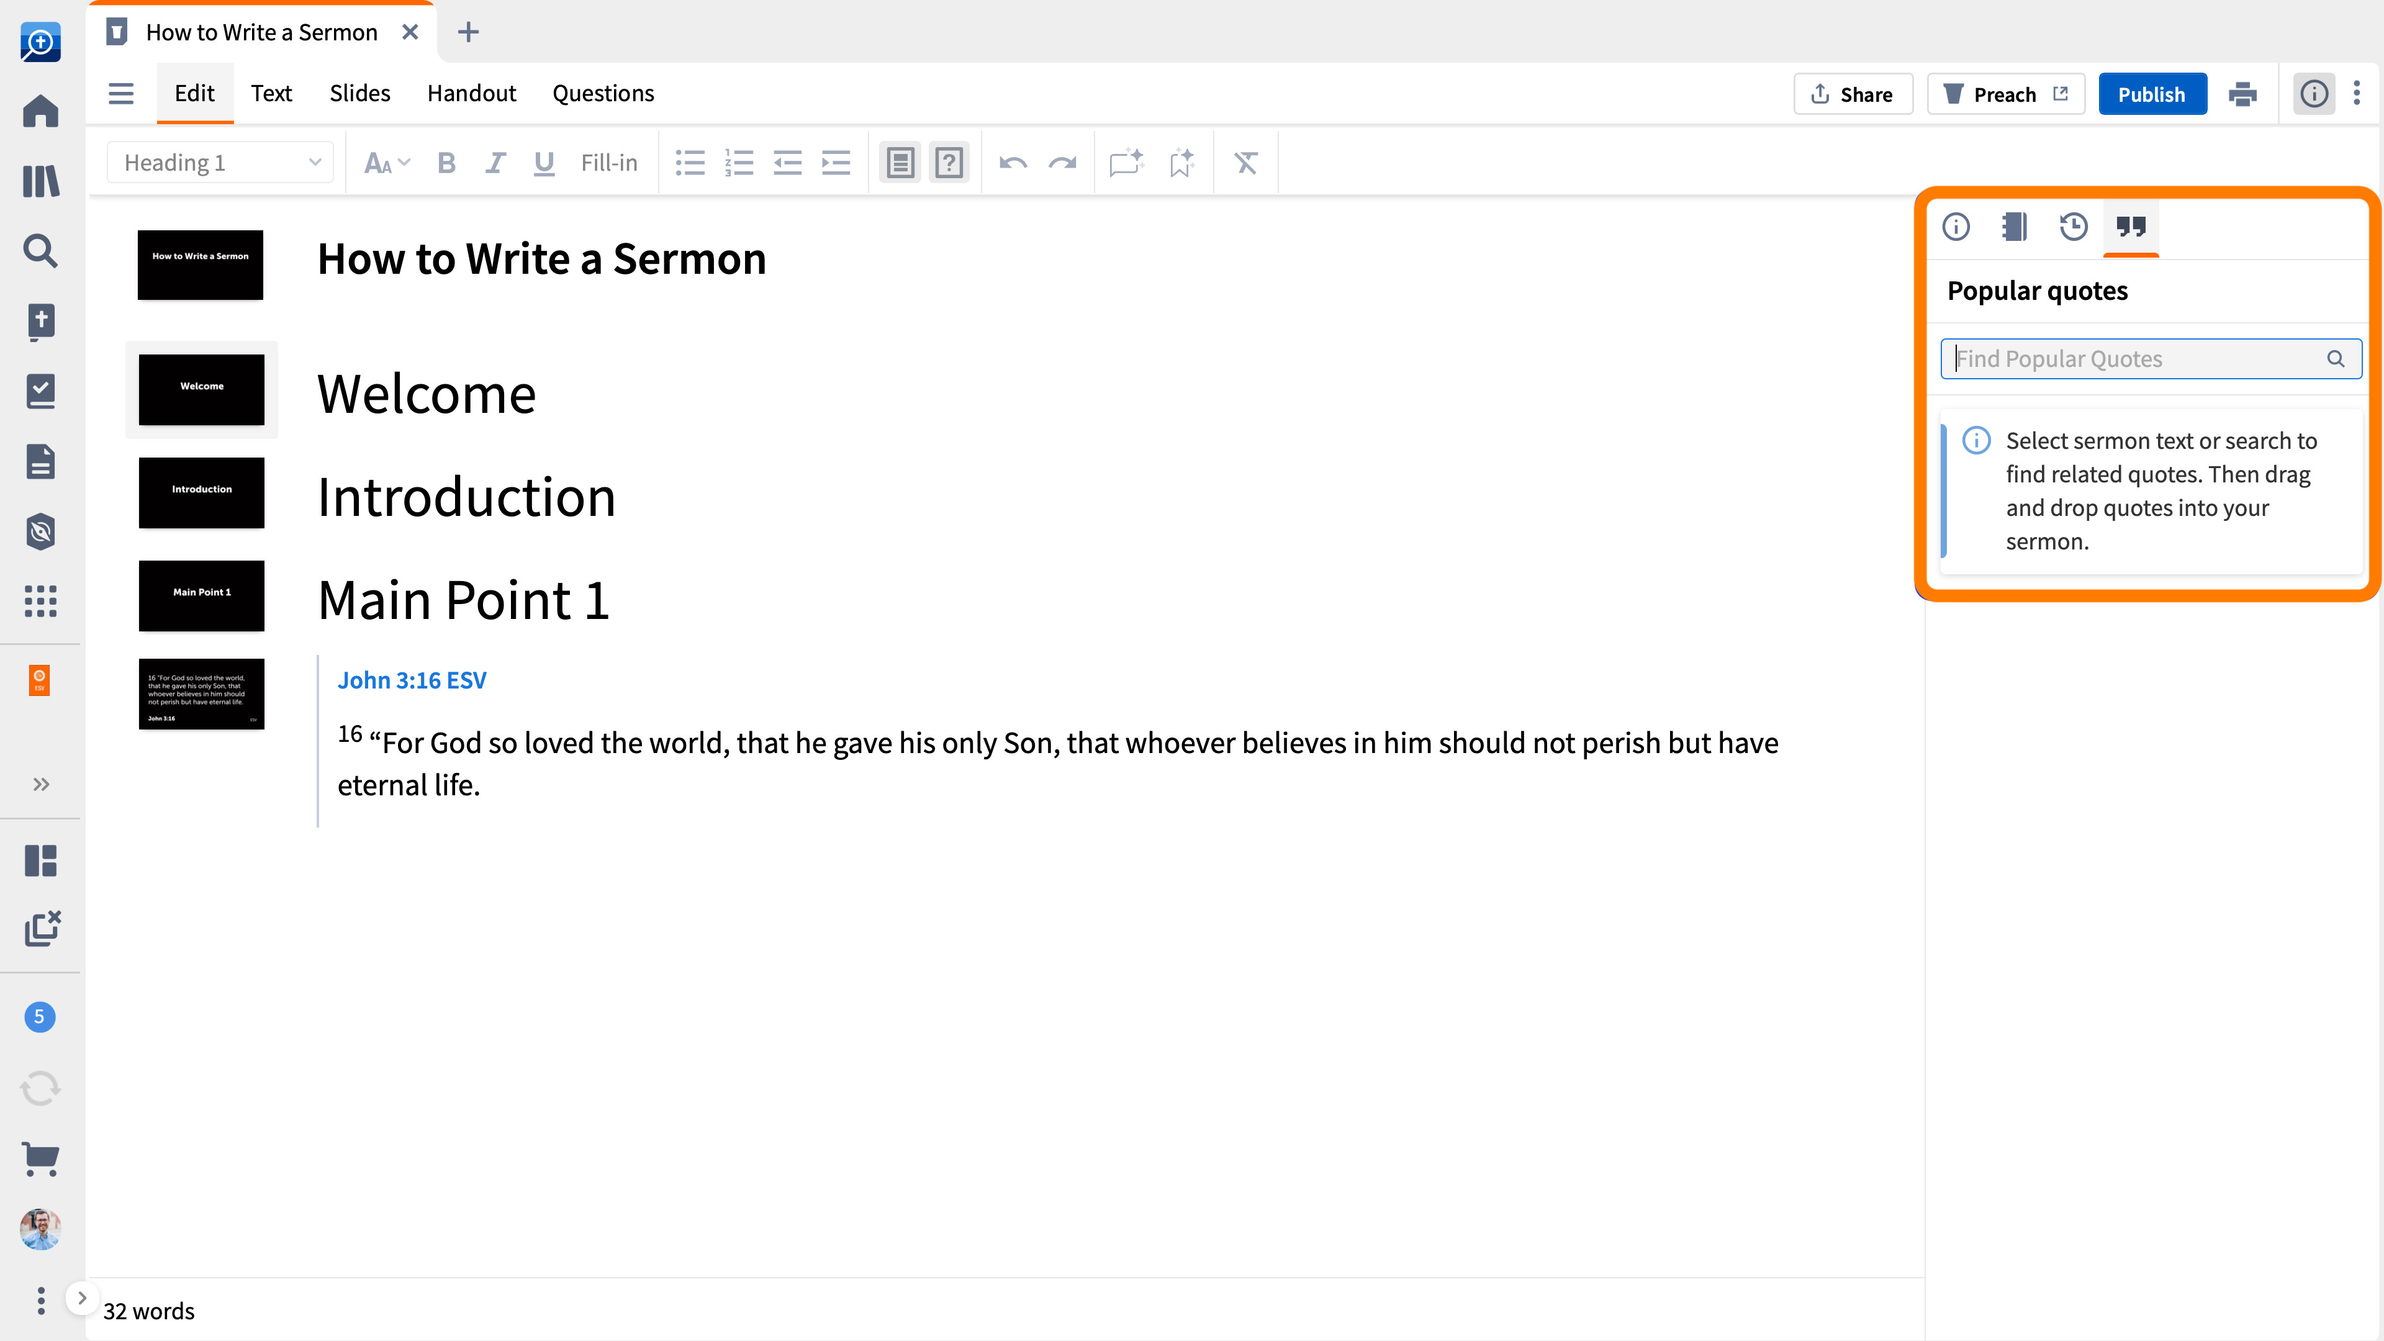Viewport: 2384px width, 1341px height.
Task: Open the Heading 1 style dropdown
Action: [220, 163]
